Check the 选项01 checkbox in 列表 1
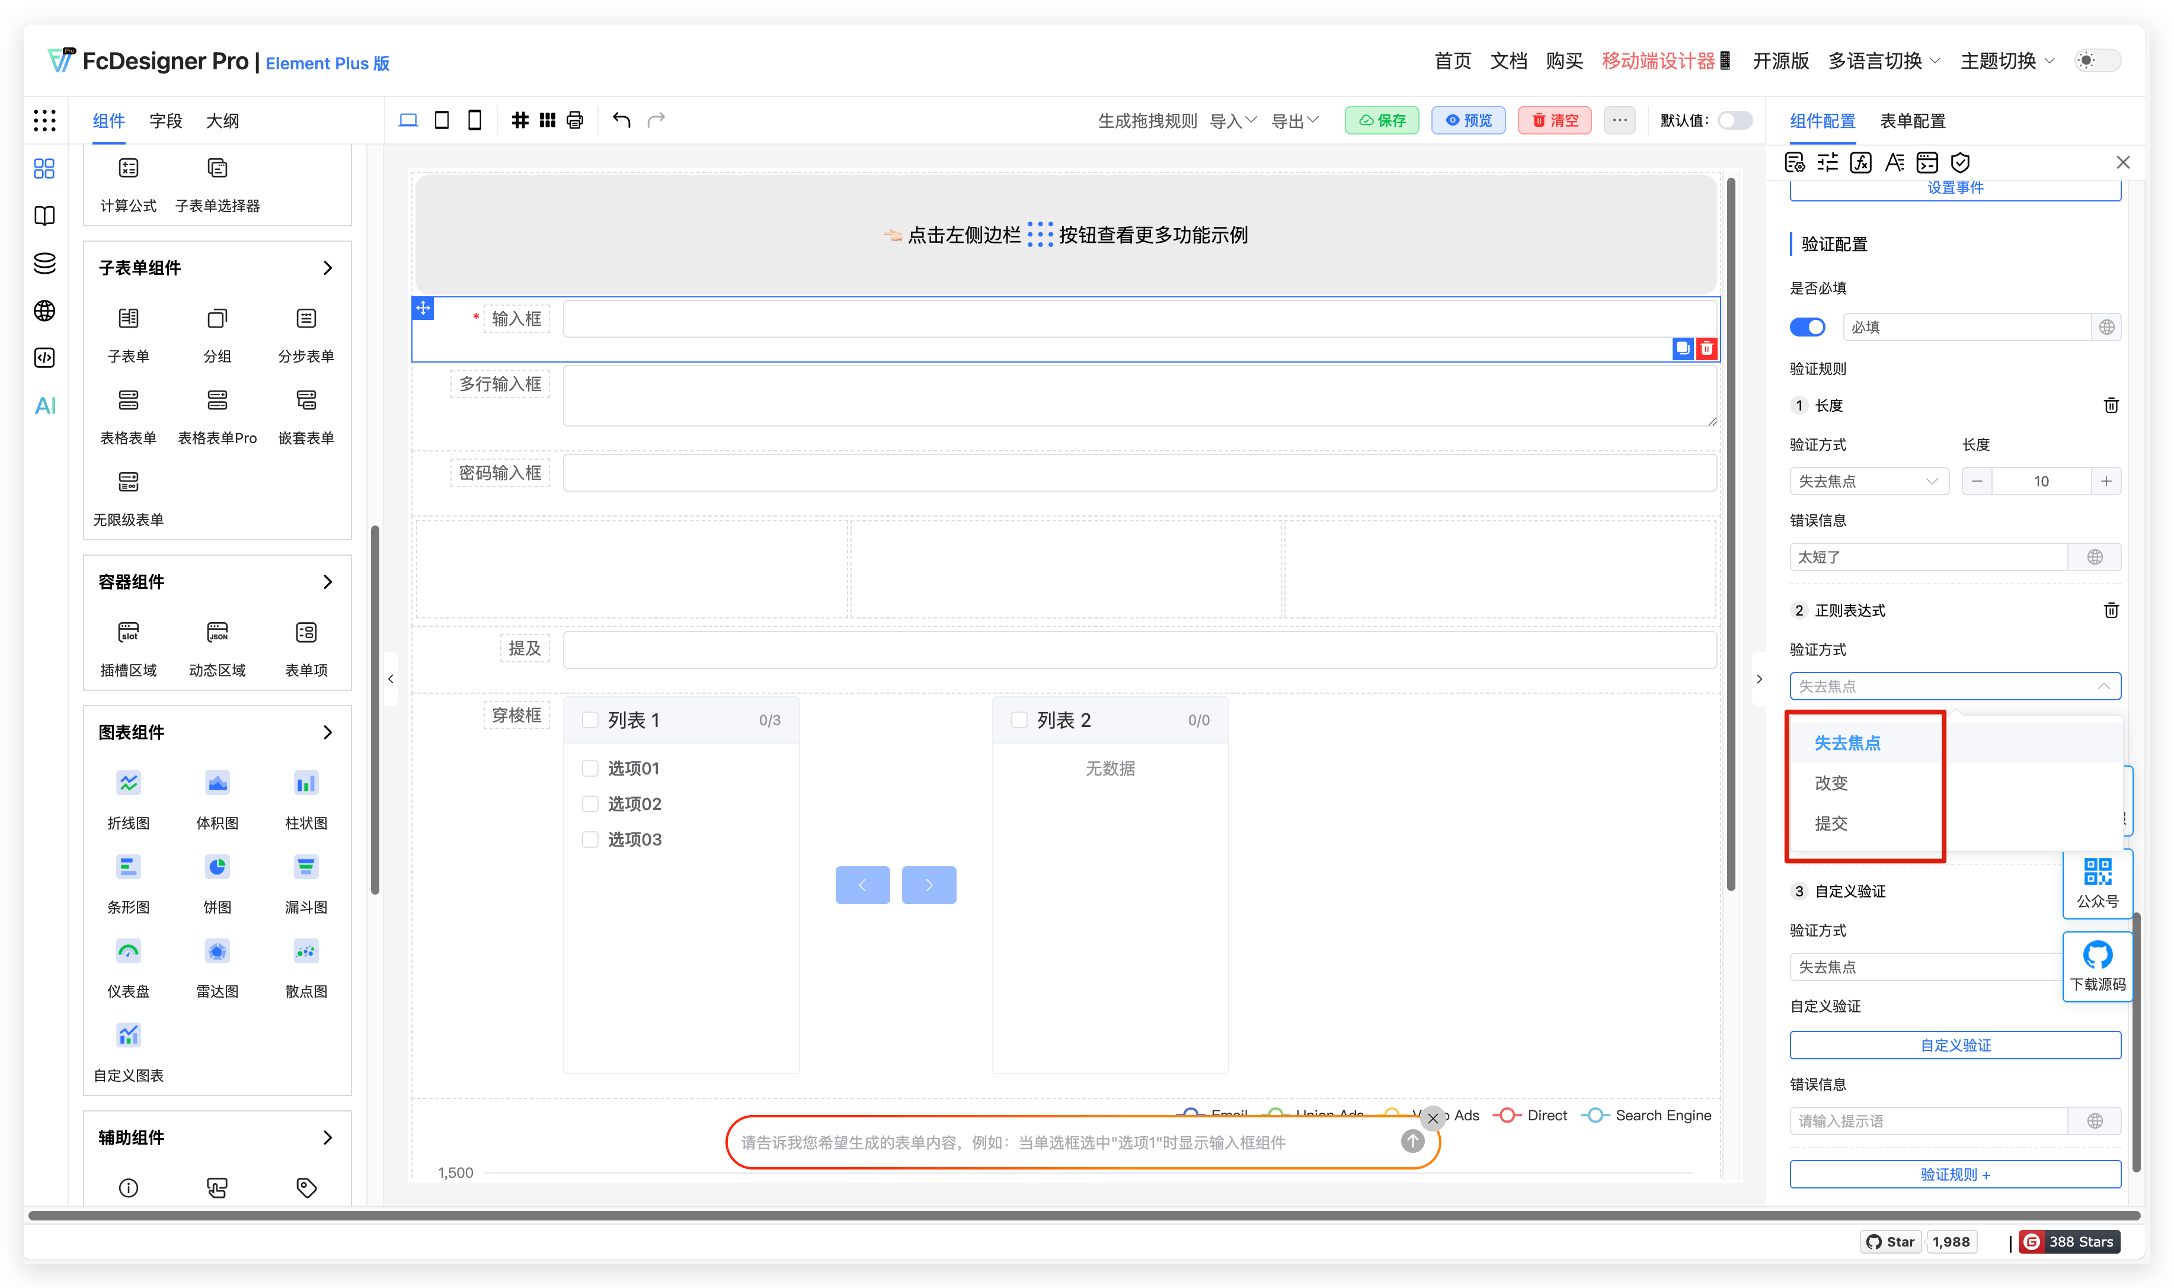 (590, 768)
